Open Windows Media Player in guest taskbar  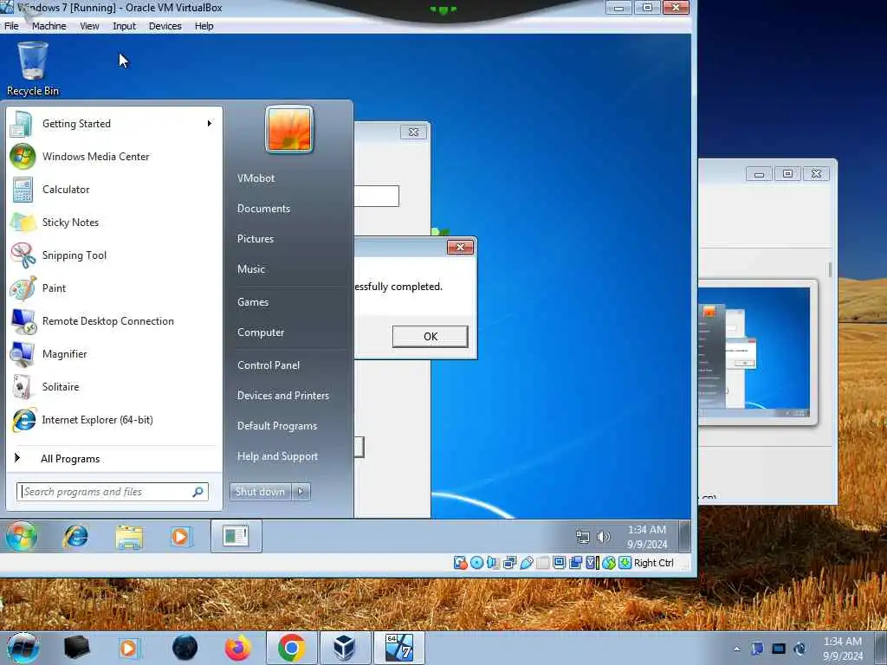(180, 535)
